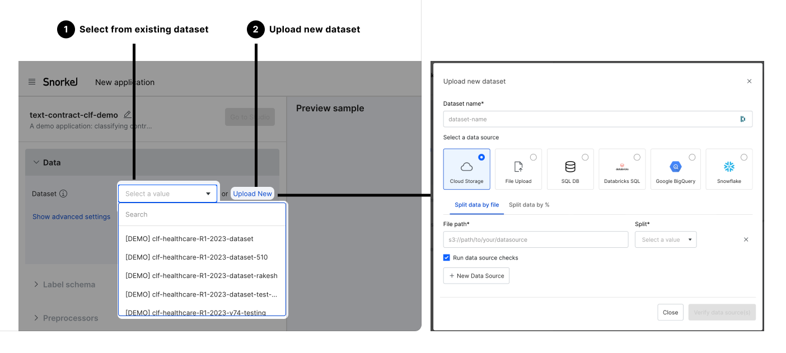Select [DEMO] clf-healthcare-R1-2023-dataset-test-... option
Image resolution: width=786 pixels, height=353 pixels.
202,294
